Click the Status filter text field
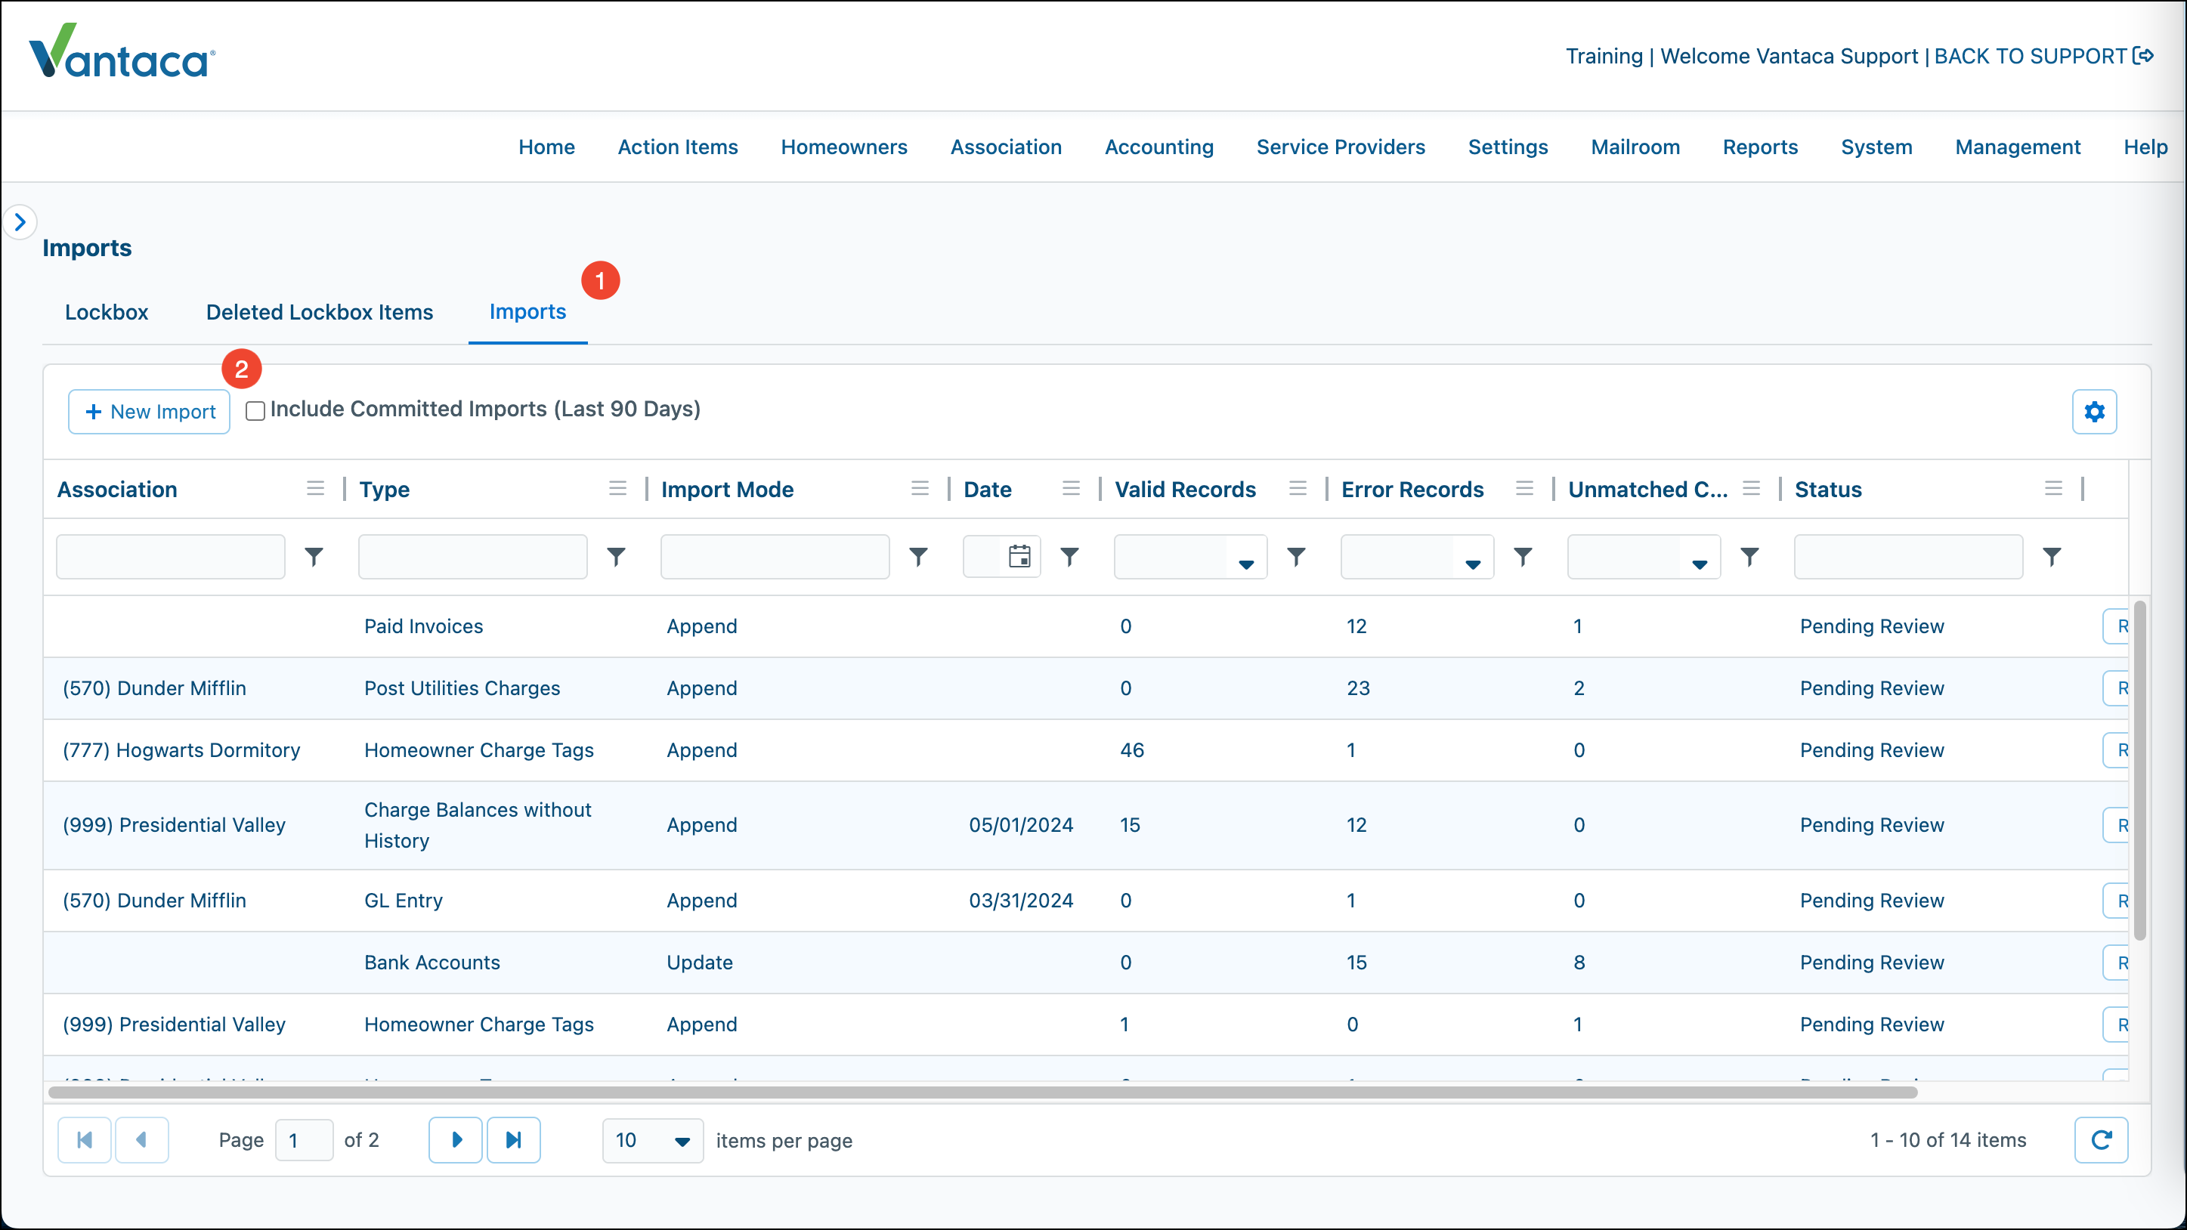 (1909, 557)
